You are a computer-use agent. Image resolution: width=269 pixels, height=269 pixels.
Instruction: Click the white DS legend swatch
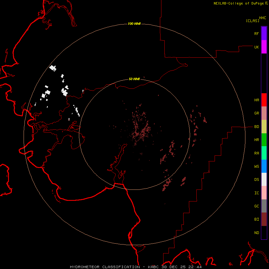[264, 179]
